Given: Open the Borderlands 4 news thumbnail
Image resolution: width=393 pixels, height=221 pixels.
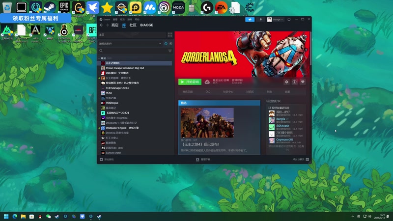Looking at the screenshot, I should 207,122.
